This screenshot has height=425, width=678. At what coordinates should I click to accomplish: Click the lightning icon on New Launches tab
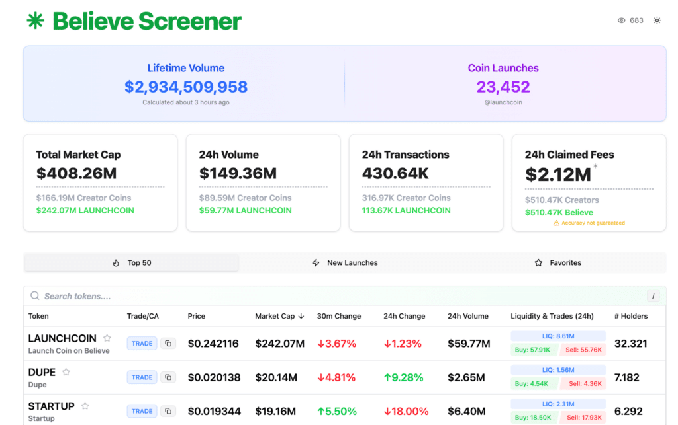click(x=316, y=263)
